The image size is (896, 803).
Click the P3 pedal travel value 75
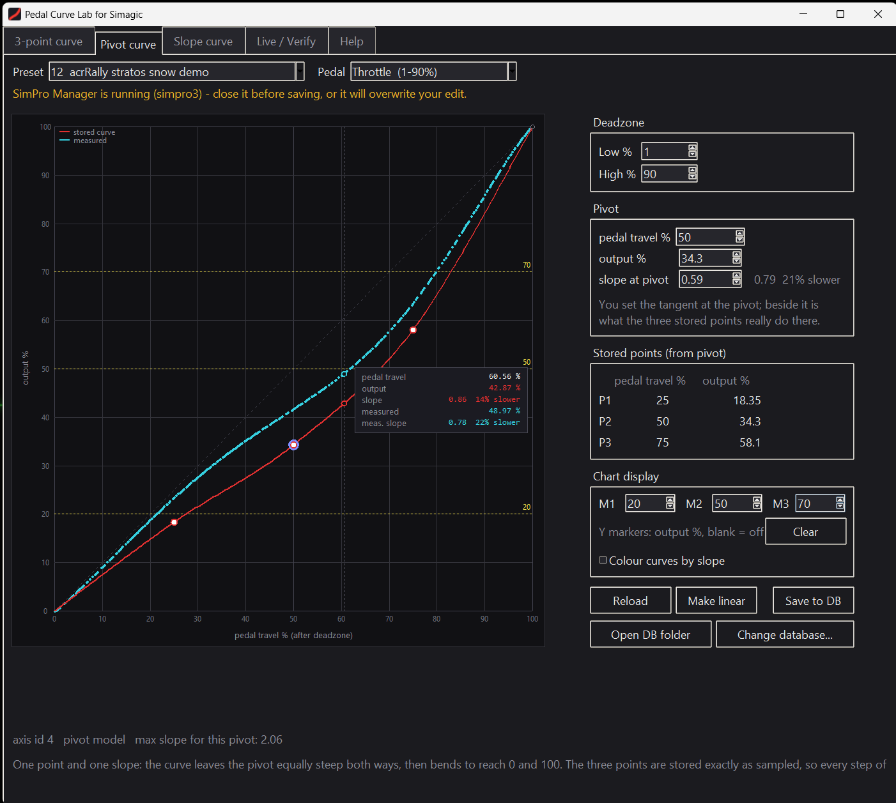click(663, 443)
